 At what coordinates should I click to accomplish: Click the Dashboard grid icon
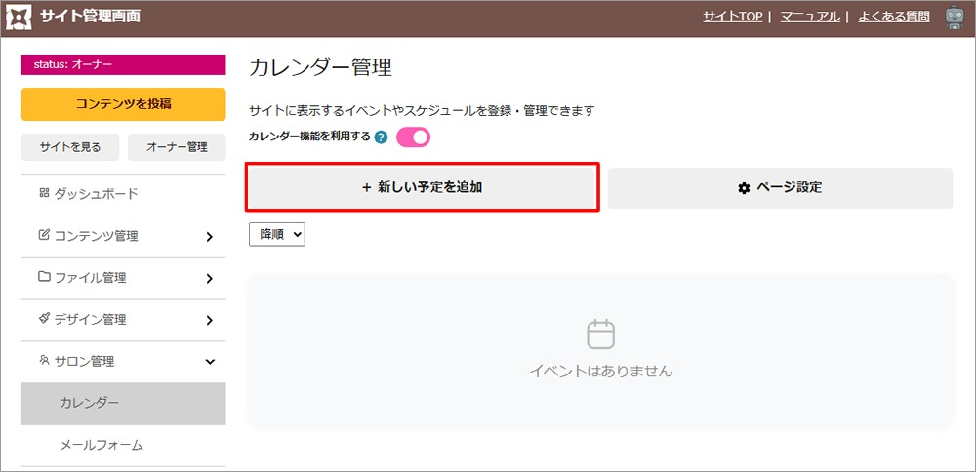44,193
